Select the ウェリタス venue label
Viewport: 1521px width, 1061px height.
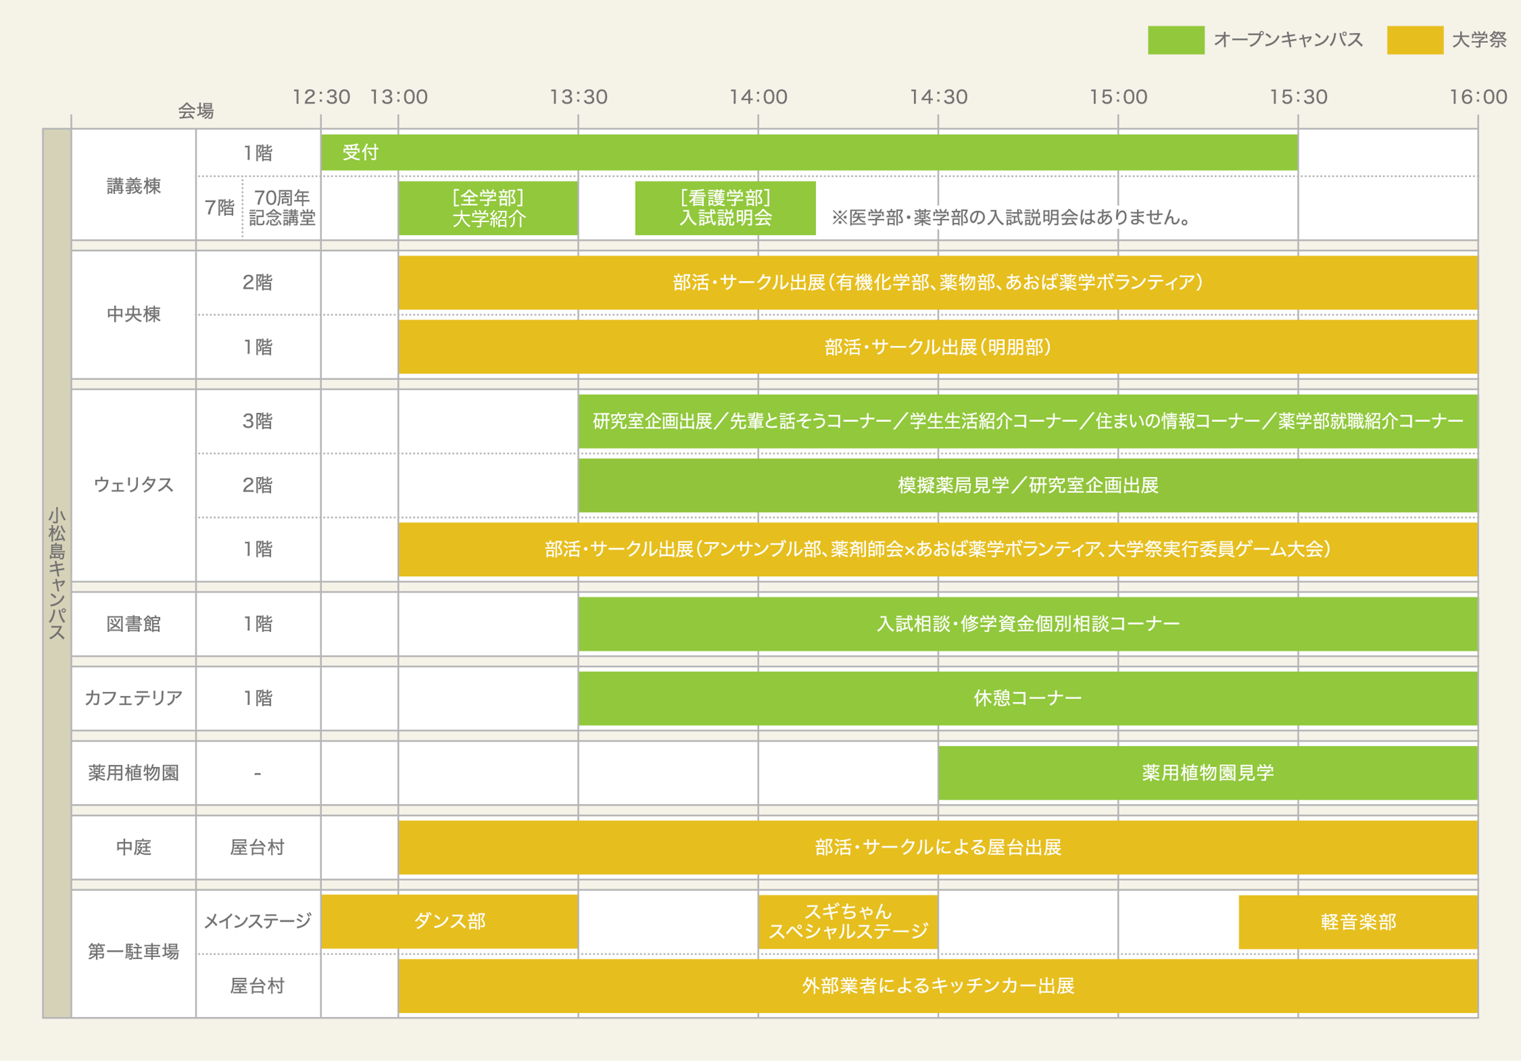134,484
